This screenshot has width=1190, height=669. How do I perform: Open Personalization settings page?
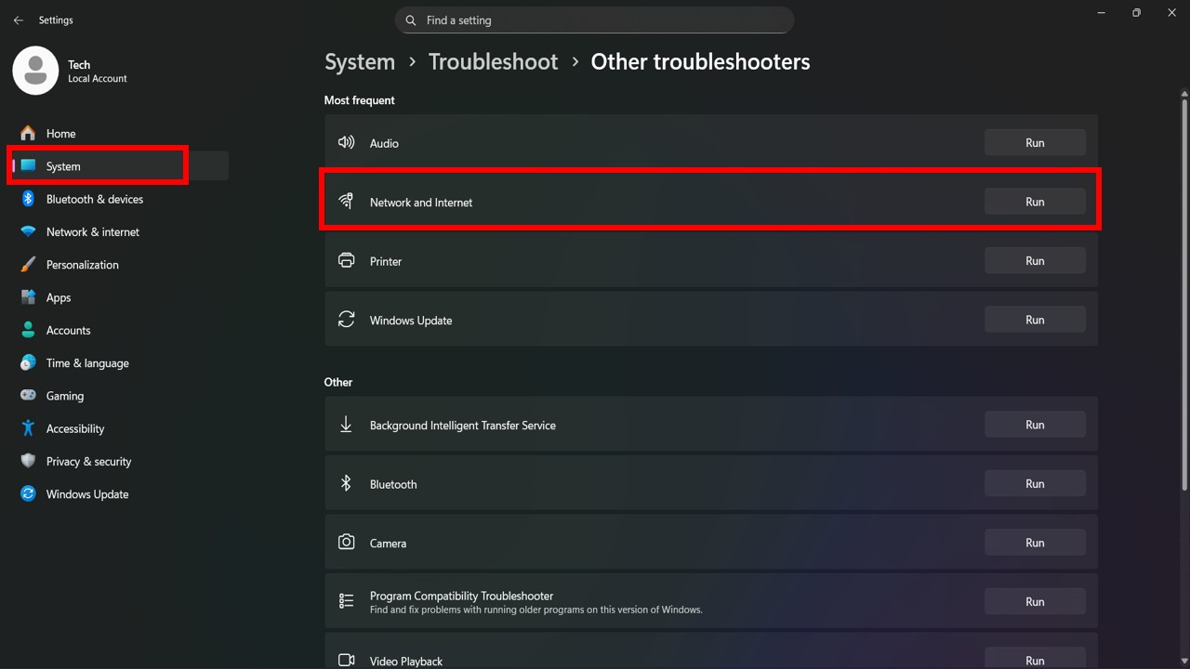[x=82, y=265]
